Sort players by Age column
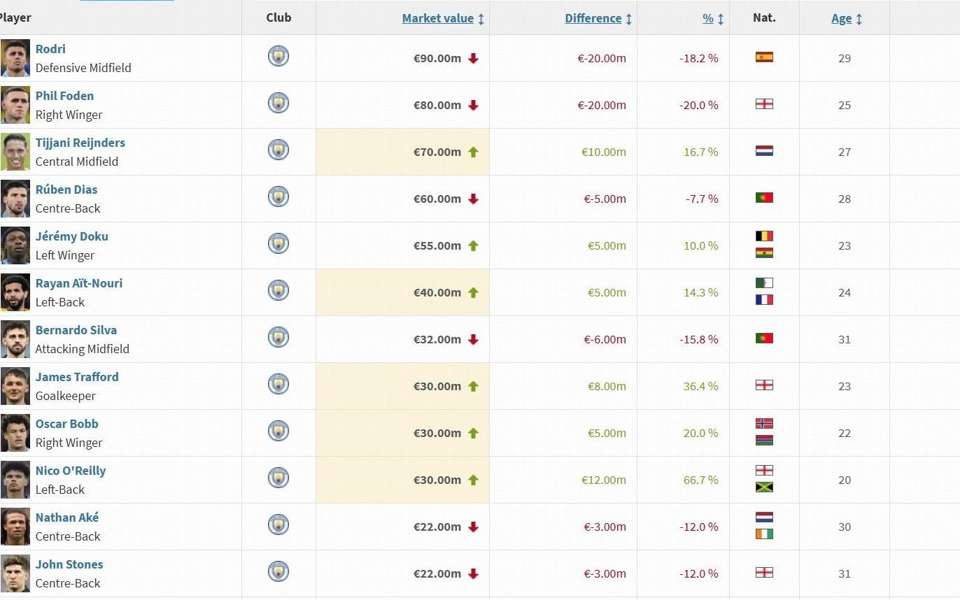The width and height of the screenshot is (960, 600). [842, 19]
